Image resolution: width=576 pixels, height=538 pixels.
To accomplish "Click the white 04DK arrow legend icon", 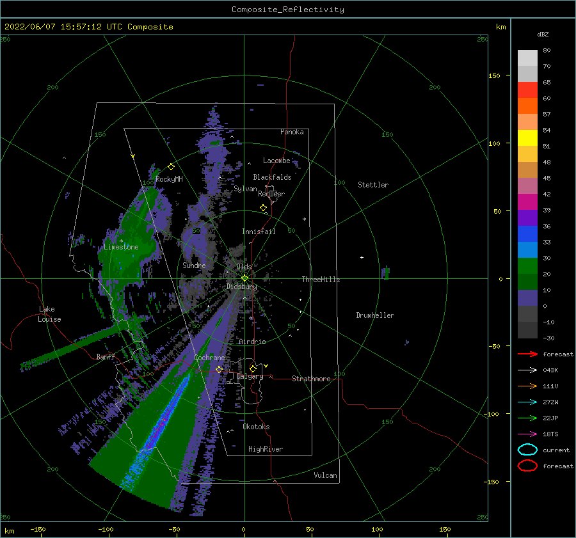I will pyautogui.click(x=527, y=370).
